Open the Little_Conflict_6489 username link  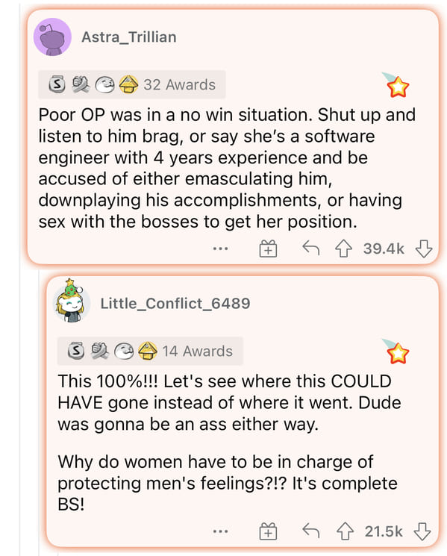tap(175, 304)
